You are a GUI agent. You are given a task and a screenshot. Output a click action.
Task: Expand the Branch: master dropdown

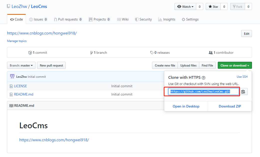21,65
